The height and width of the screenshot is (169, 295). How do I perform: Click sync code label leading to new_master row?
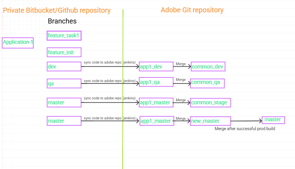[110, 118]
